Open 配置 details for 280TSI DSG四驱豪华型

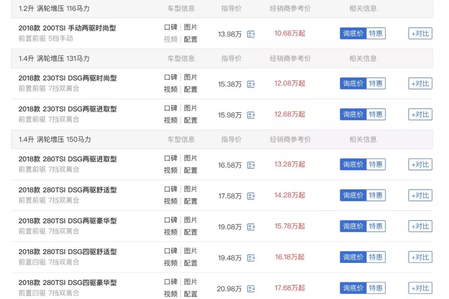(190, 294)
